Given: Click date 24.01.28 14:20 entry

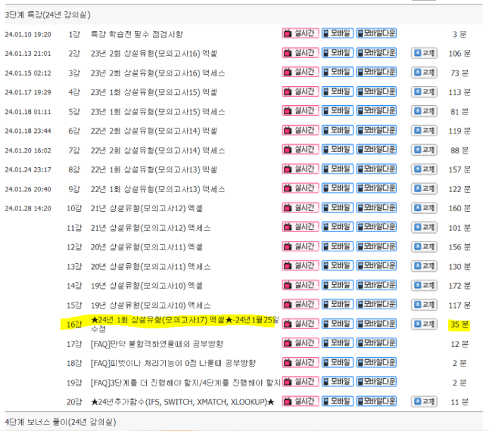Looking at the screenshot, I should tap(28, 209).
